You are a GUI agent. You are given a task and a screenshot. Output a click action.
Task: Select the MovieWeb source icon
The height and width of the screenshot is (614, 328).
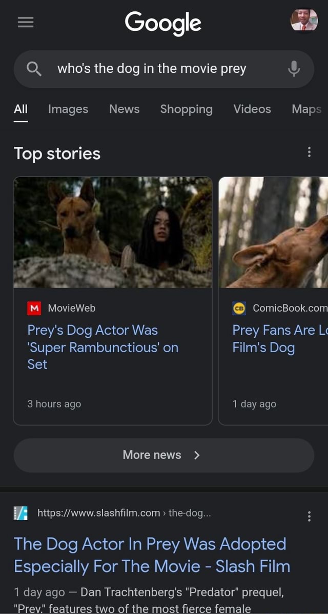click(34, 308)
